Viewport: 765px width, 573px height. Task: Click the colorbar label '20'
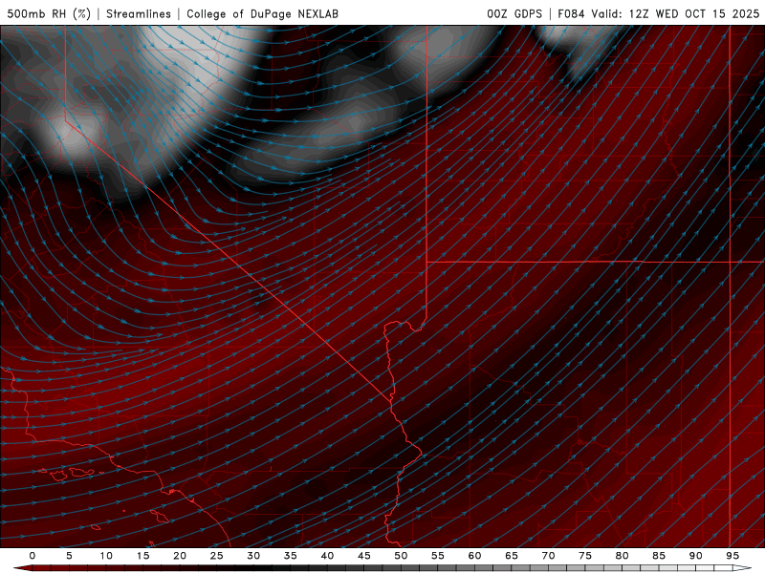pos(180,556)
